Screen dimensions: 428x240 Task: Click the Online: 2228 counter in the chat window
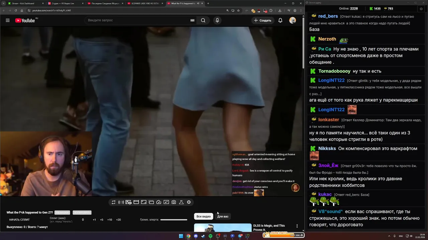tap(348, 9)
